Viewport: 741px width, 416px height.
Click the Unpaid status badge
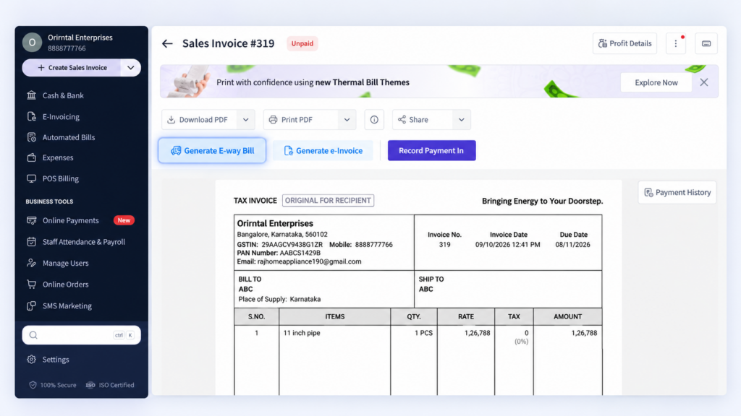coord(302,43)
